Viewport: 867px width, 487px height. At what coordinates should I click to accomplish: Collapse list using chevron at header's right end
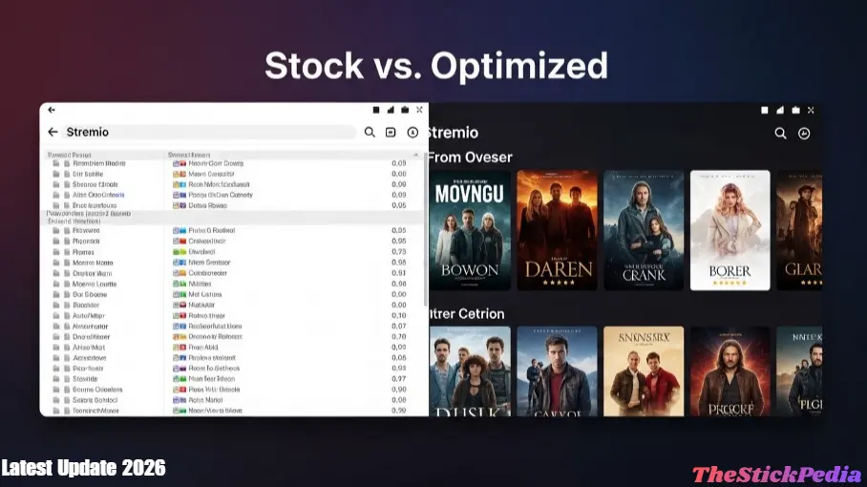pos(415,156)
